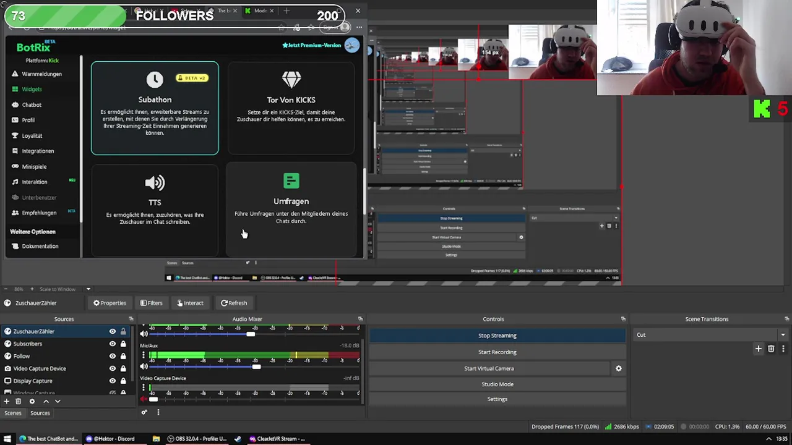Viewport: 792px width, 445px height.
Task: Open source properties gear below Sources list
Action: pos(32,401)
